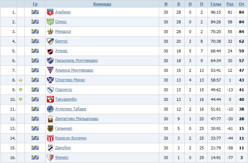
Task: Click the Атенас club crest icon
Action: pyautogui.click(x=50, y=51)
